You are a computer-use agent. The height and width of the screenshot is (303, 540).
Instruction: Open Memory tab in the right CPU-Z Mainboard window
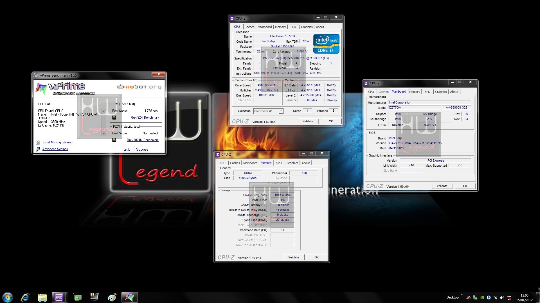415,92
